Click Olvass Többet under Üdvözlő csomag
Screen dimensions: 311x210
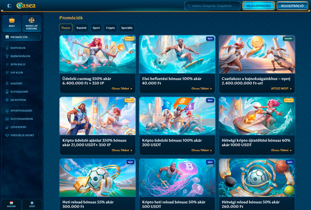(x=122, y=88)
